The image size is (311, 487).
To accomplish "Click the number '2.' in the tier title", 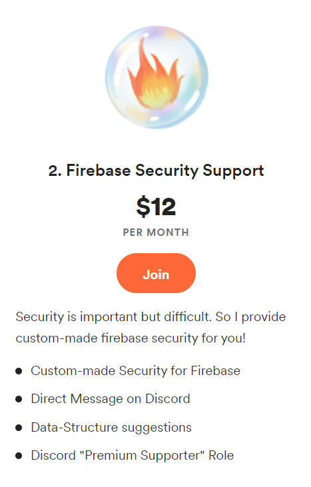I will tap(55, 171).
